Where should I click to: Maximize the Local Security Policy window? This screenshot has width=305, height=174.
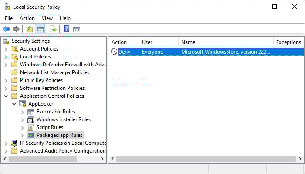[274, 7]
